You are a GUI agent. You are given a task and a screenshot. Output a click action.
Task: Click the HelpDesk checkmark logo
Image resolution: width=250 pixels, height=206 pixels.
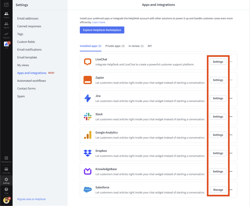tap(6, 5)
